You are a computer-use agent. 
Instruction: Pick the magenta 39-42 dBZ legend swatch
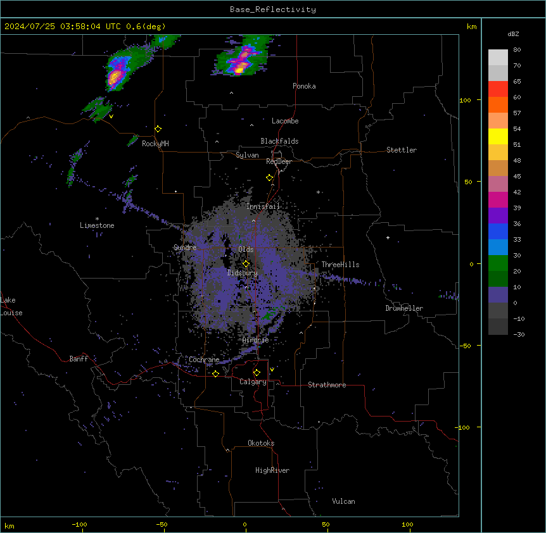(498, 199)
